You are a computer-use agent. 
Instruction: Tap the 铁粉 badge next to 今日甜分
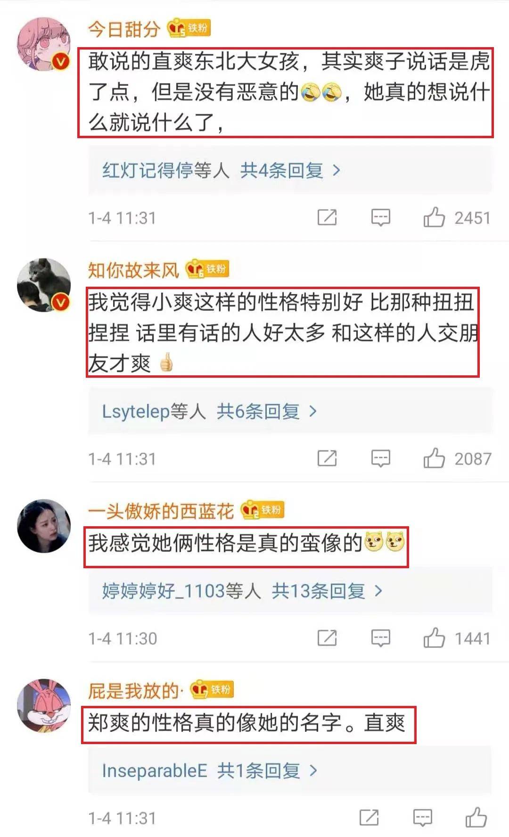click(x=189, y=28)
